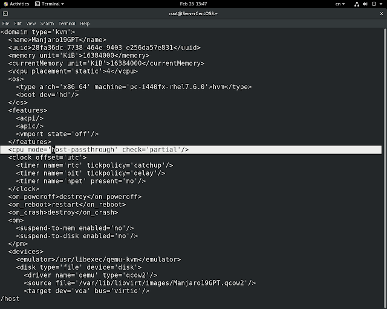Click the </features> closing tag line
This screenshot has width=387, height=309.
tap(30, 142)
